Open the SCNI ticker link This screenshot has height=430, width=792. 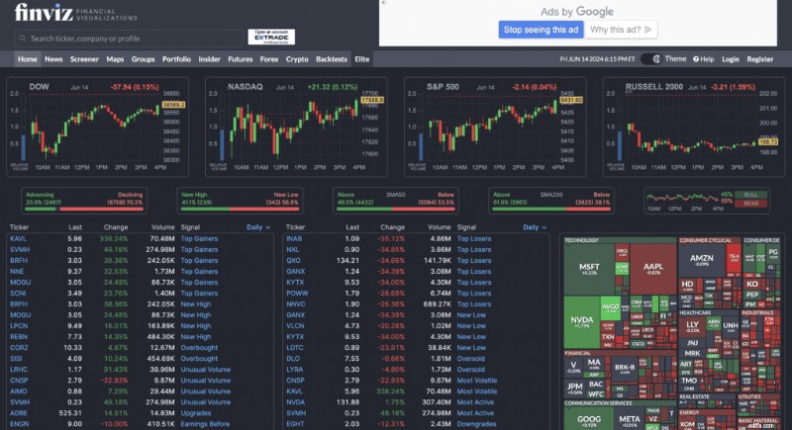point(18,293)
